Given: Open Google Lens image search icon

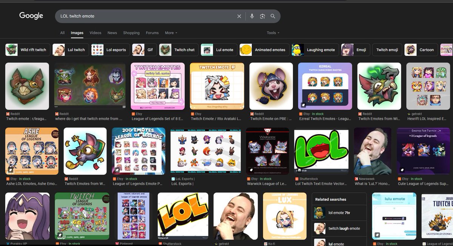Looking at the screenshot, I should (x=262, y=16).
